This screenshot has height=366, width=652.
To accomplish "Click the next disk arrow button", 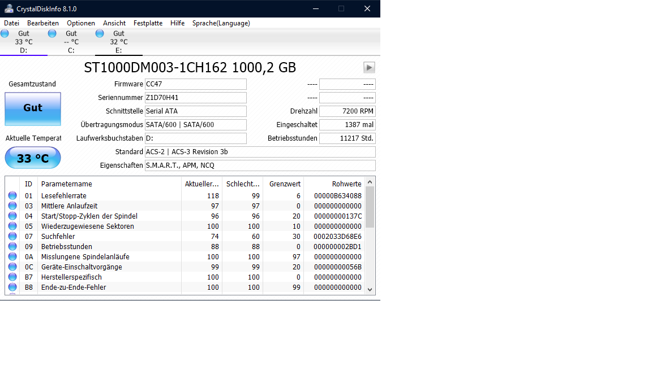I will 369,67.
